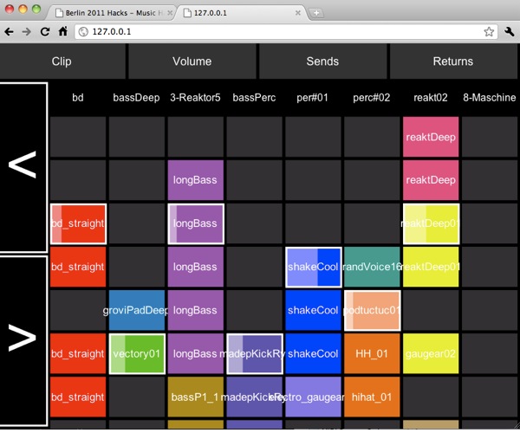Image resolution: width=520 pixels, height=433 pixels.
Task: Launch madepKickRy clip in the bassP1_1 row
Action: pyautogui.click(x=254, y=397)
